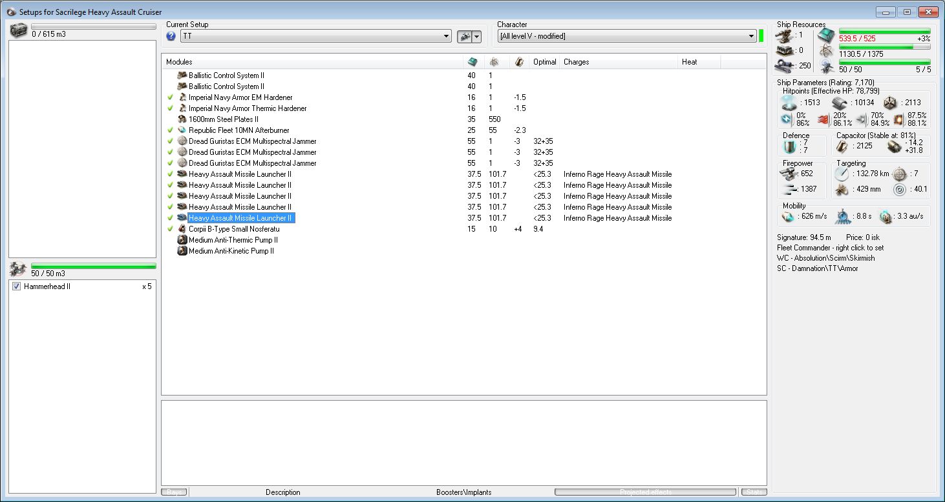This screenshot has width=945, height=502.
Task: Toggle the checkmark of the highlighted missile launcher
Action: [170, 218]
